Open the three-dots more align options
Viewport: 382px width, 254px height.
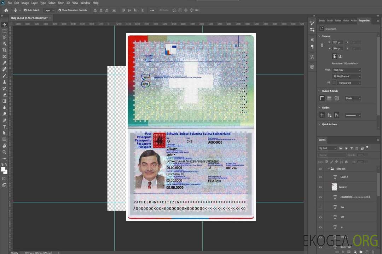[152, 10]
